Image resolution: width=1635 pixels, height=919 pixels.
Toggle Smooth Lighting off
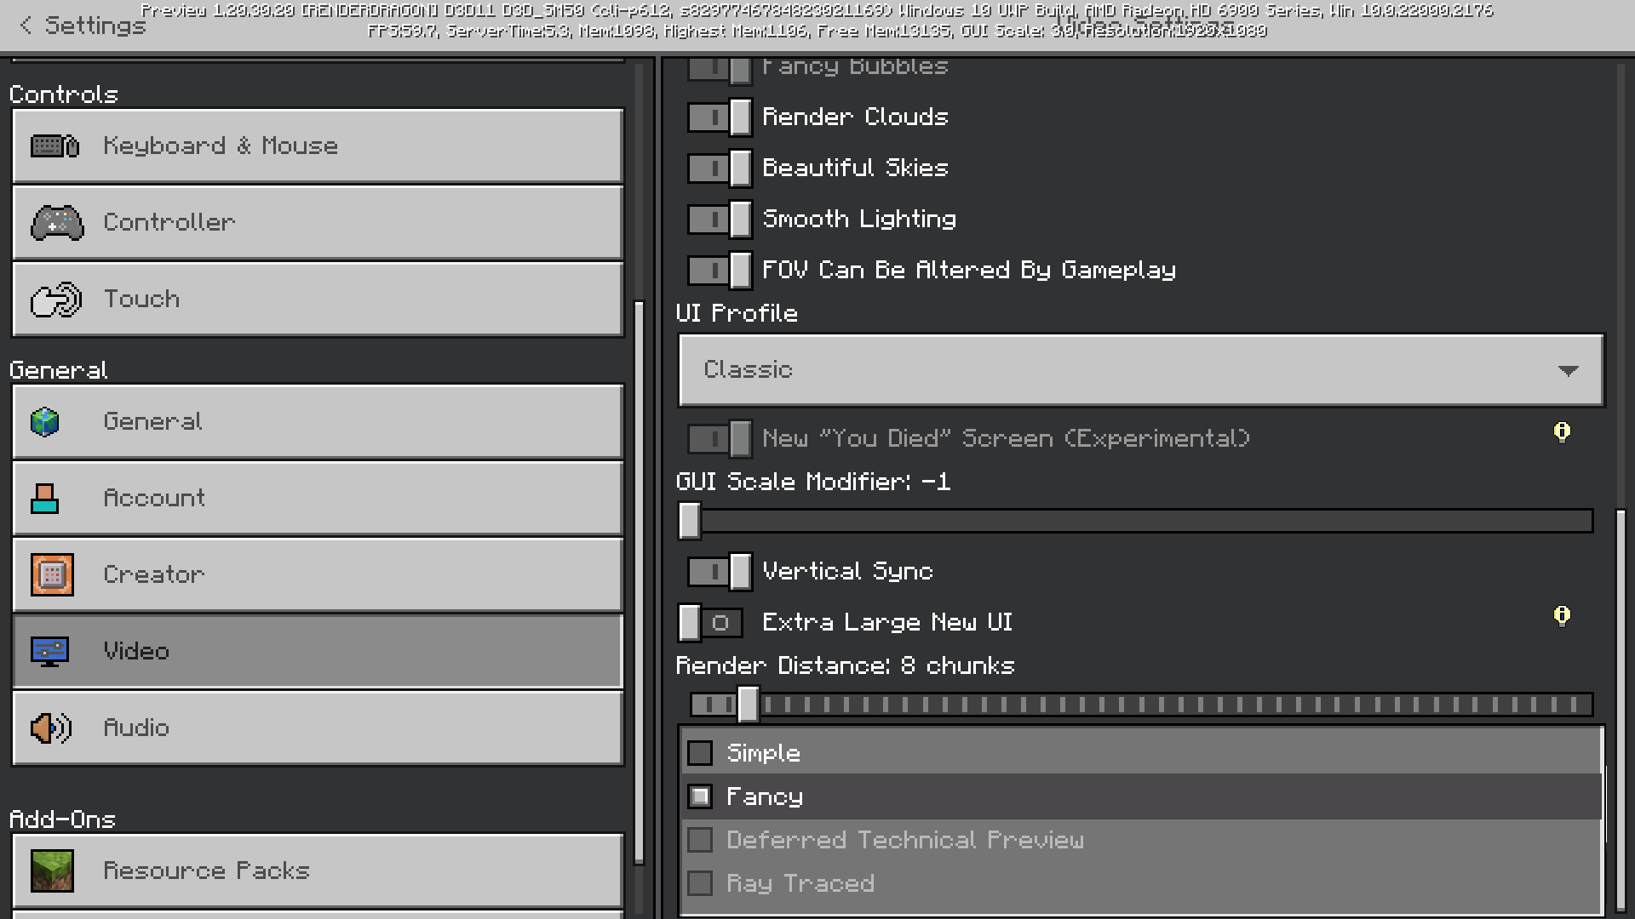(720, 220)
